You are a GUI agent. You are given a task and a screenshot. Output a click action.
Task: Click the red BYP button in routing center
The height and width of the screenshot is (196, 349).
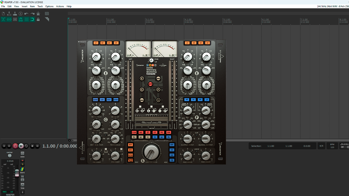point(150,84)
